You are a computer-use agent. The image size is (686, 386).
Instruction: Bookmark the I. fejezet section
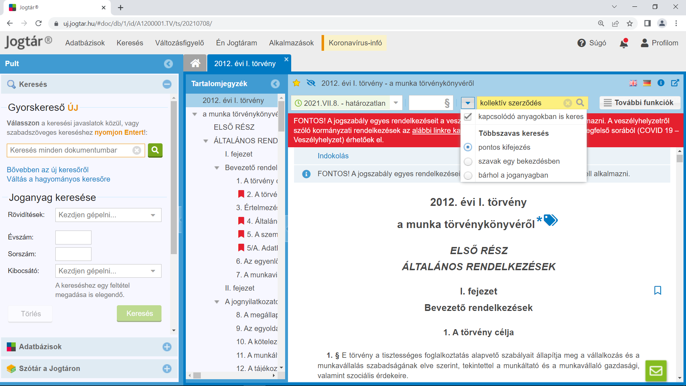coord(657,291)
